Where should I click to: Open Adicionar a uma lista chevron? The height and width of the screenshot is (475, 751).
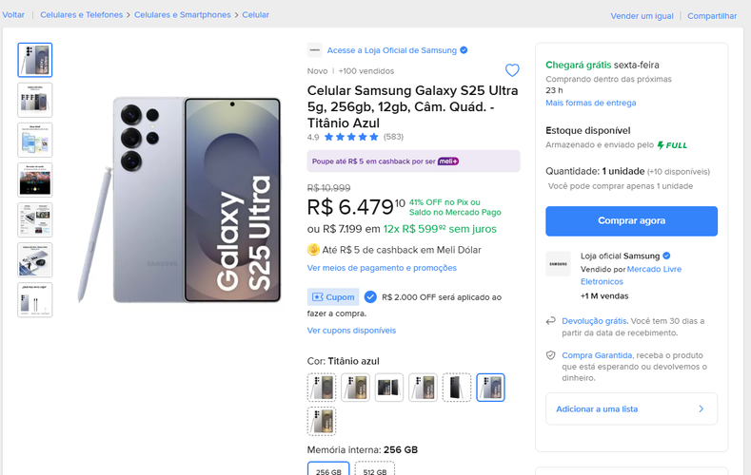[x=702, y=408]
